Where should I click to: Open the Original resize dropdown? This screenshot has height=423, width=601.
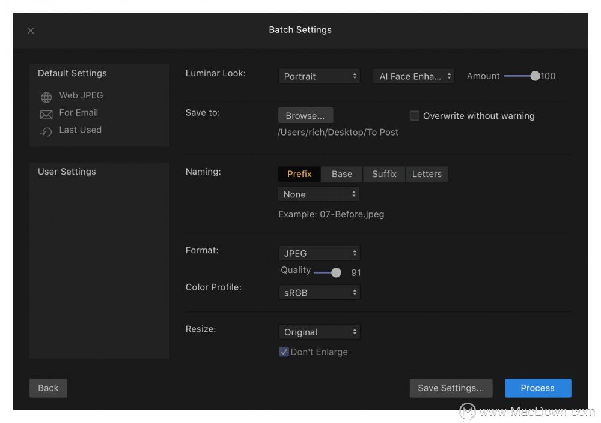click(319, 332)
